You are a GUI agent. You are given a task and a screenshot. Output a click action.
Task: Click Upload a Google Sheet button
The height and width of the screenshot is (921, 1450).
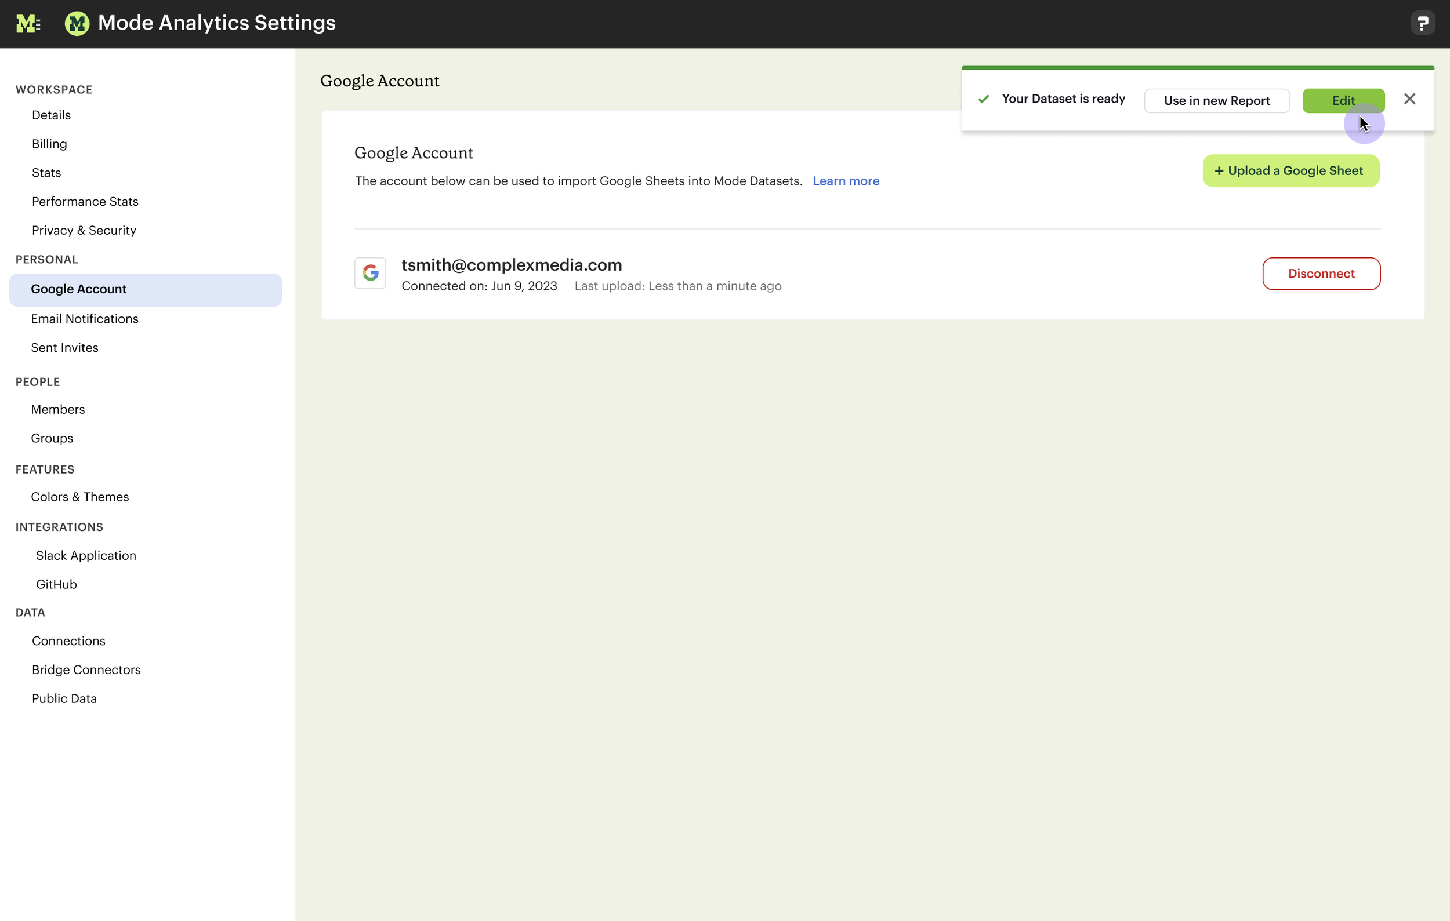pyautogui.click(x=1290, y=171)
